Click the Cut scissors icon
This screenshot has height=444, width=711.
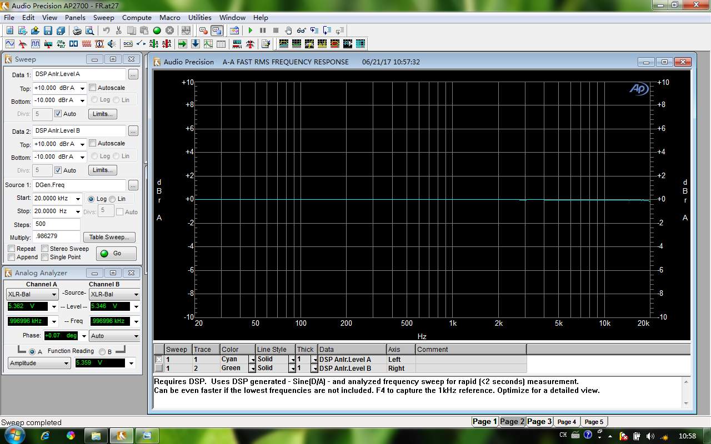(119, 31)
